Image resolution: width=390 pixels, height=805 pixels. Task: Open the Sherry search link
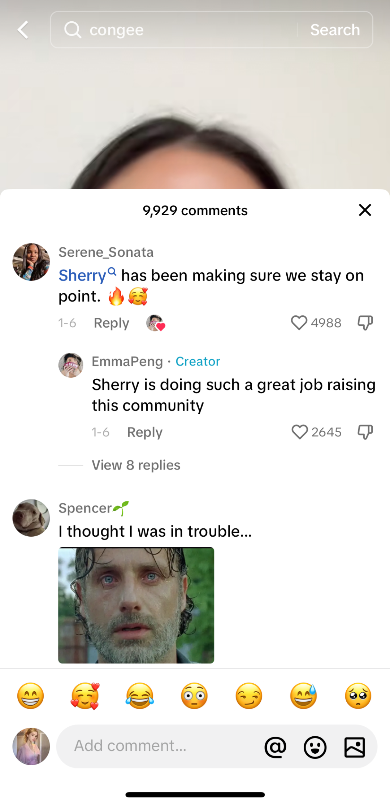[x=87, y=275]
